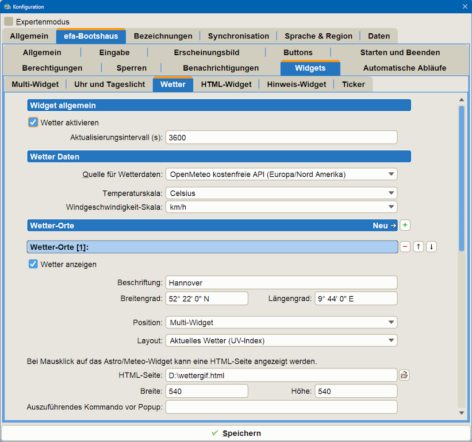The width and height of the screenshot is (472, 442).
Task: Click the Neu link in Wetter-Orte header
Action: coord(383,226)
